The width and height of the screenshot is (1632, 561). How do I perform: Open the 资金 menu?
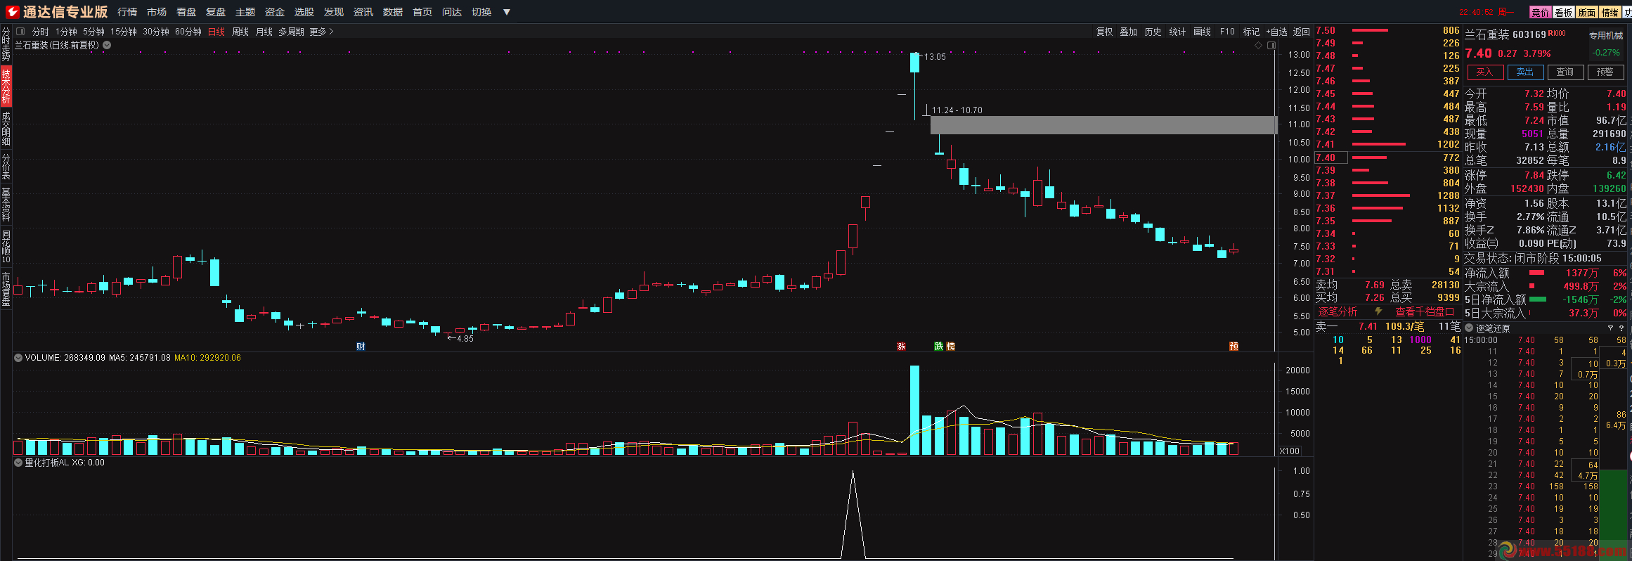[274, 12]
